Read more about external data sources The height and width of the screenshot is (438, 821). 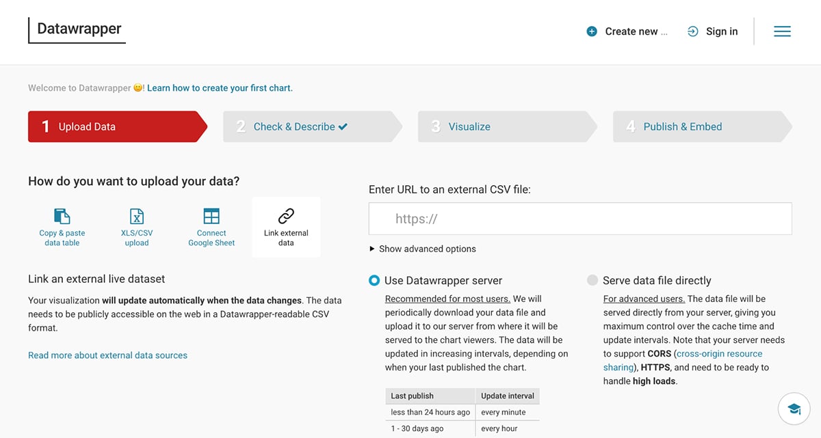(107, 355)
